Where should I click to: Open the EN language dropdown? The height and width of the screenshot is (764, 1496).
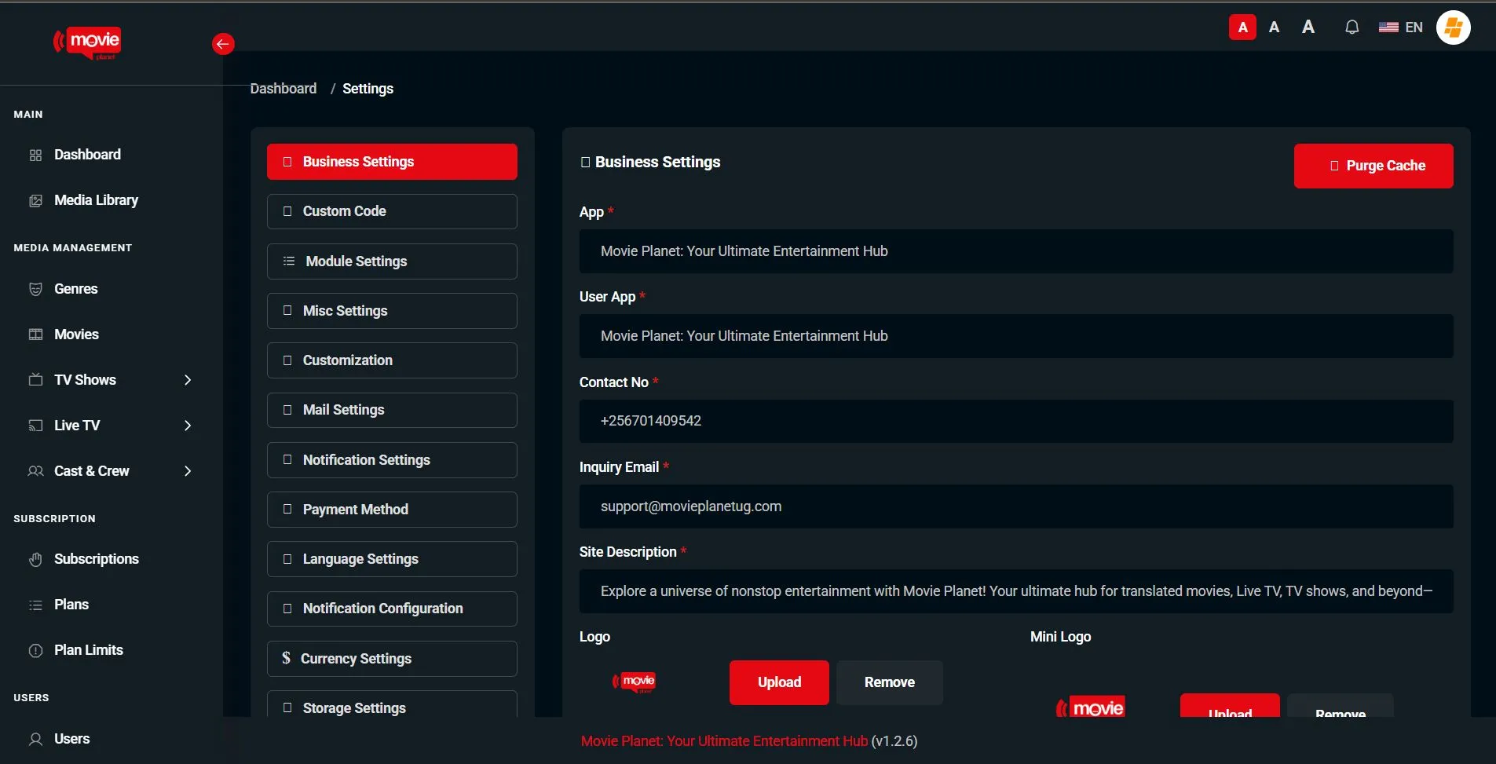(1401, 27)
